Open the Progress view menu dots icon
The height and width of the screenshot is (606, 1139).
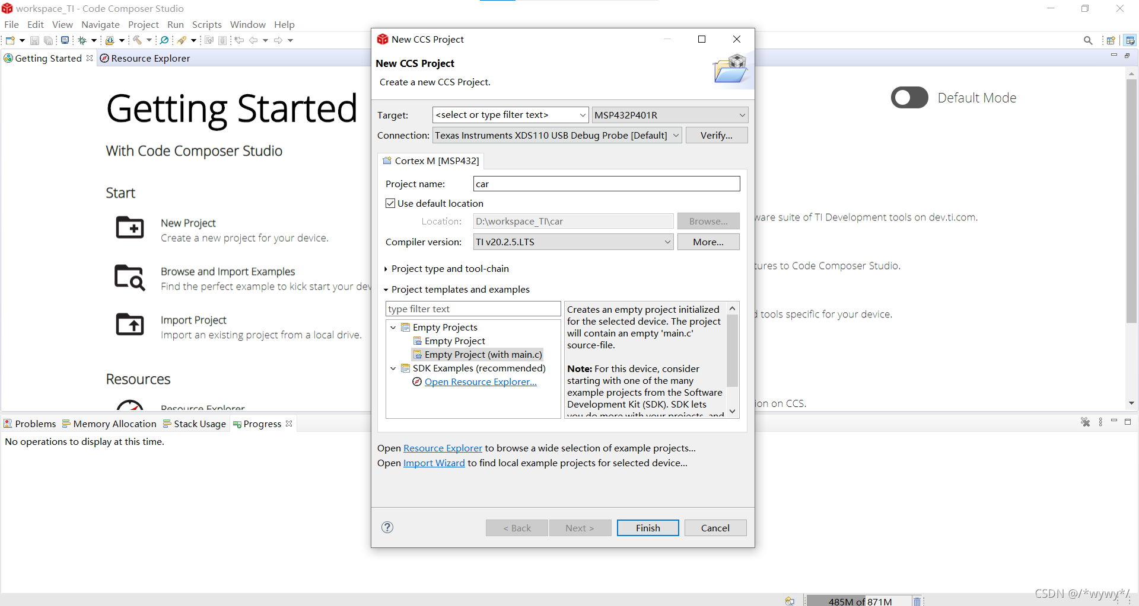(x=1100, y=422)
